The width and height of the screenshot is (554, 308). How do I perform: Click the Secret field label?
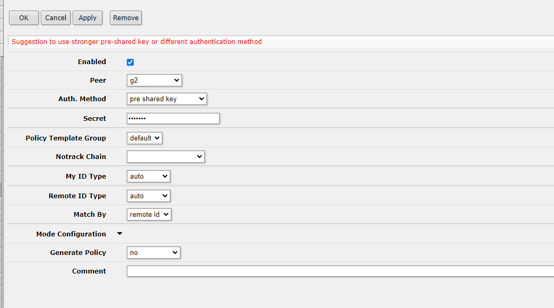pos(94,119)
